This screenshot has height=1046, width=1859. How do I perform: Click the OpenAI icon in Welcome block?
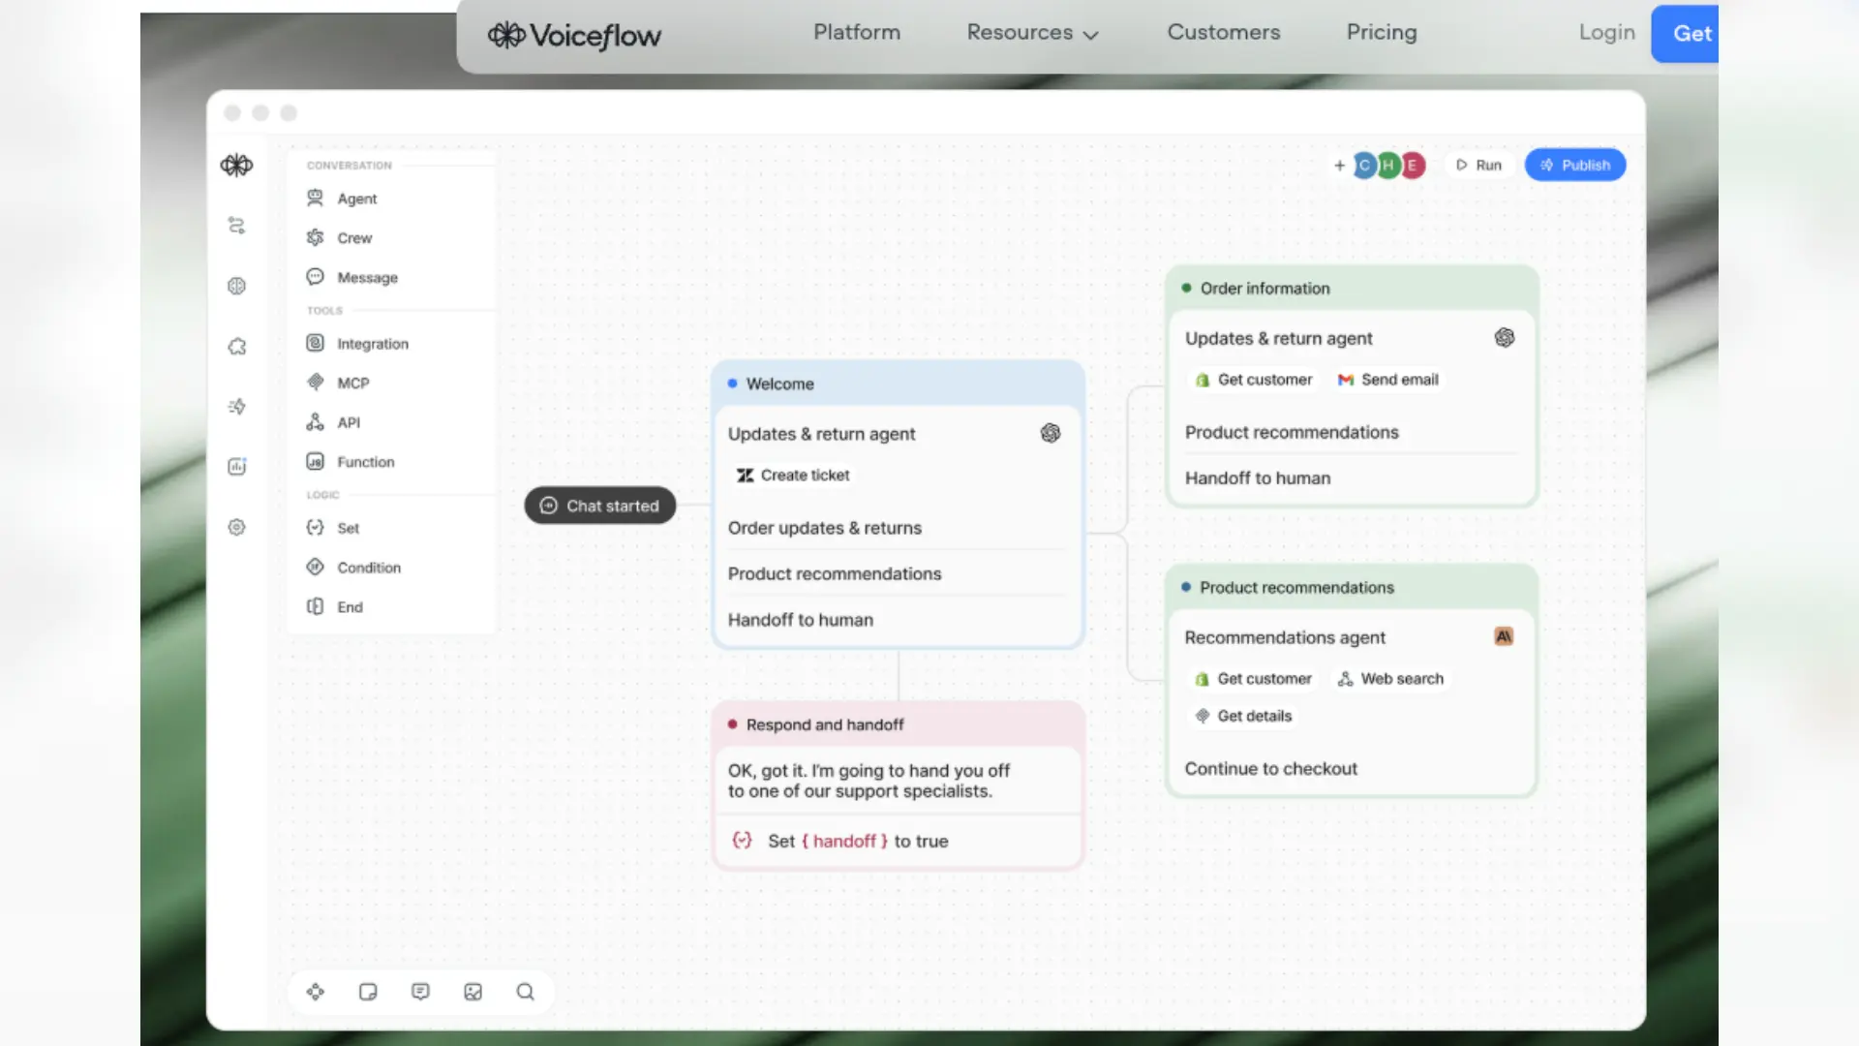(1051, 434)
